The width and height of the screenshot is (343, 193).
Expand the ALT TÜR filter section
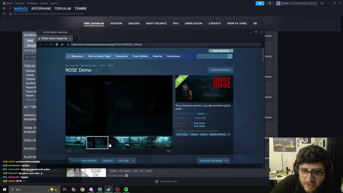(x=30, y=107)
